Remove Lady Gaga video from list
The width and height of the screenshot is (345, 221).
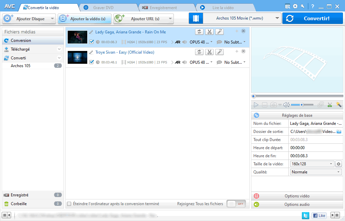pos(243,31)
